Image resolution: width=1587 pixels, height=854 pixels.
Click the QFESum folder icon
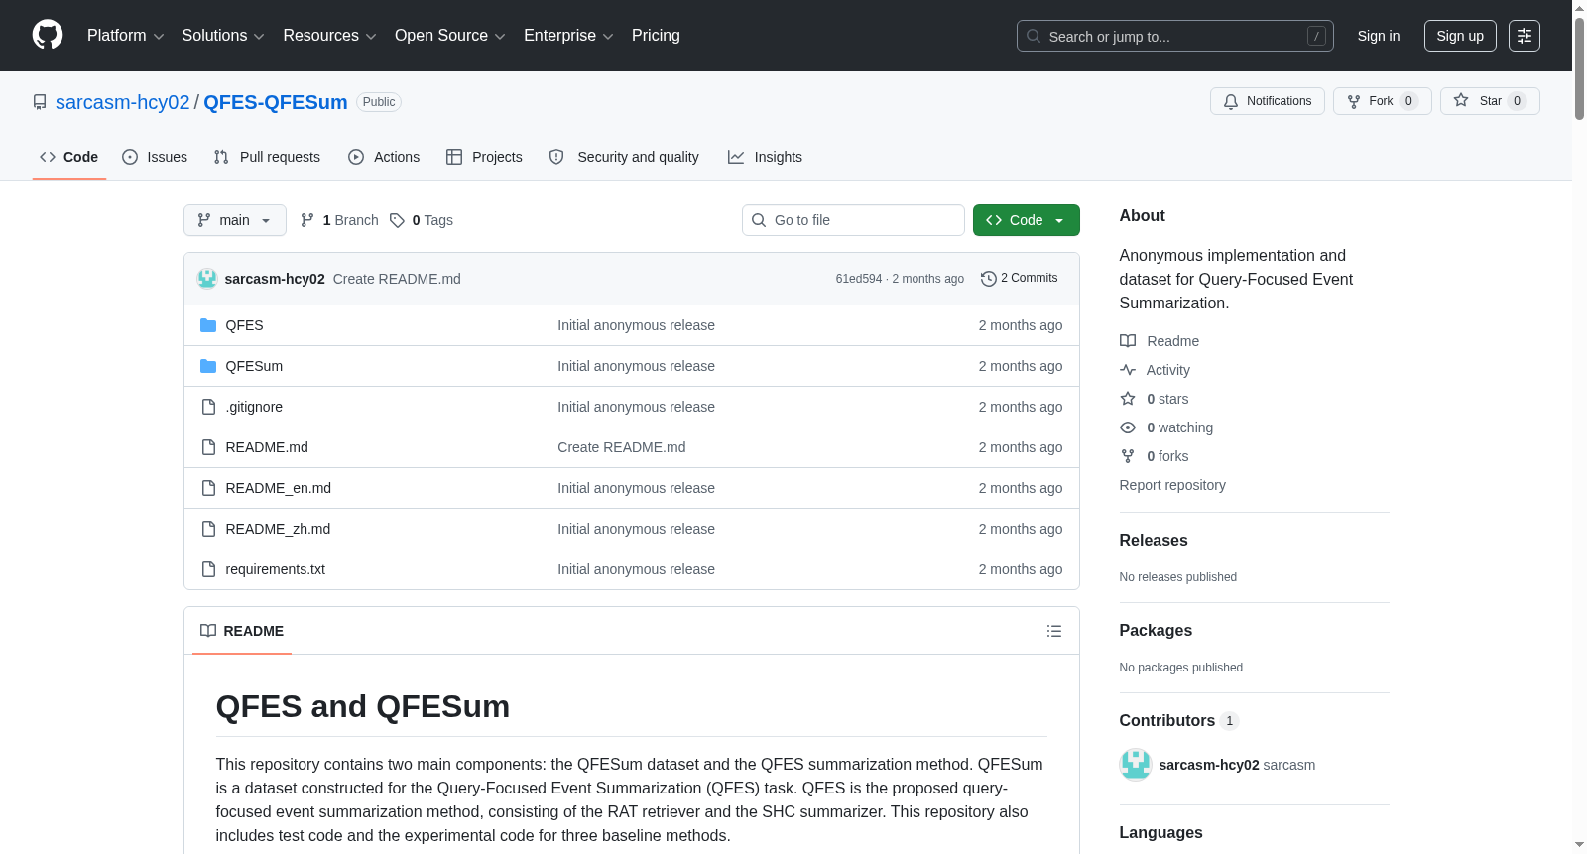point(208,366)
